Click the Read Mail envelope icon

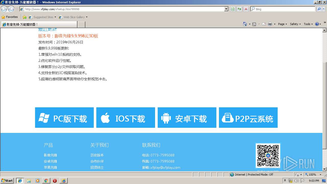coord(264,24)
